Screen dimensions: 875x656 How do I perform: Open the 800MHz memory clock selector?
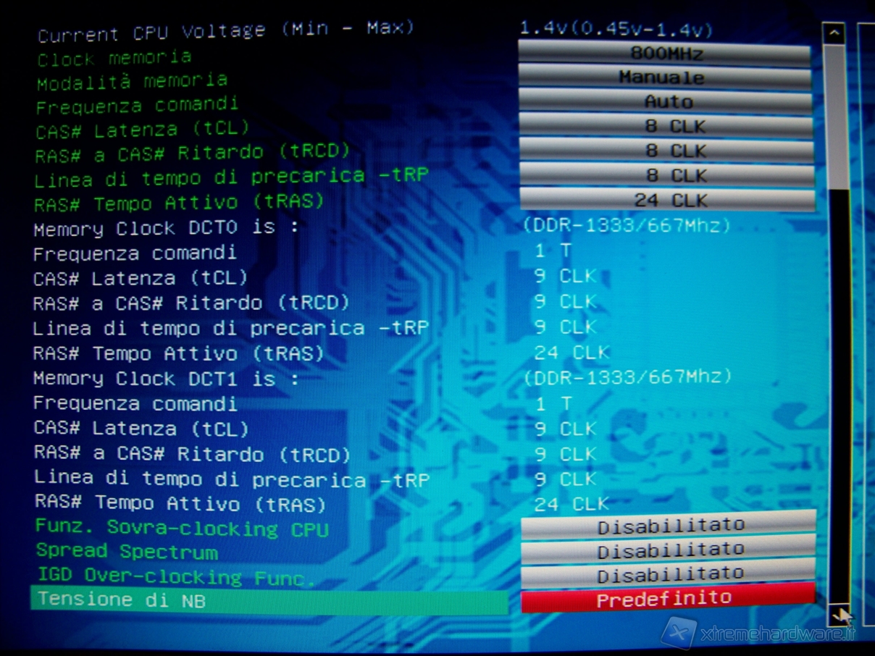[665, 53]
